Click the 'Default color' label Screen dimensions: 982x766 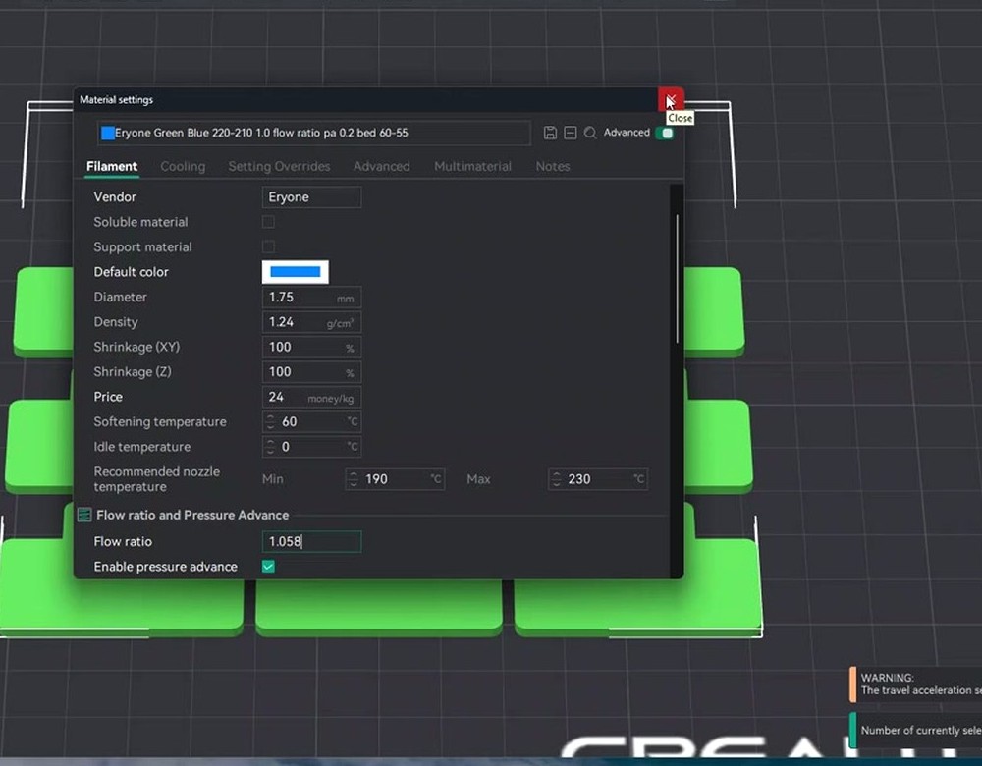(x=131, y=272)
